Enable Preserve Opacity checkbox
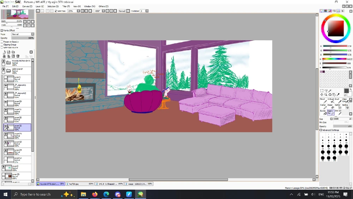 [2, 42]
